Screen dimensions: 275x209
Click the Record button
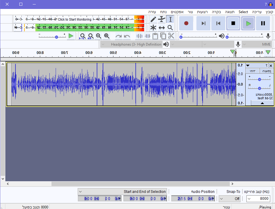(186, 23)
